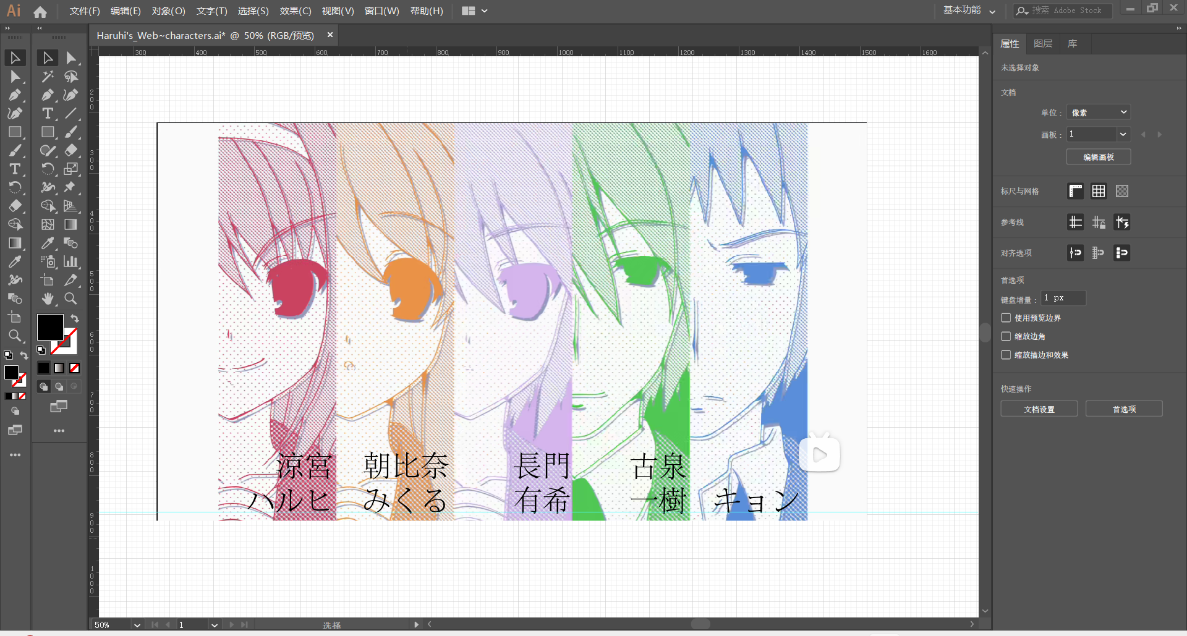Image resolution: width=1187 pixels, height=636 pixels.
Task: Open the 视图(V) menu
Action: pyautogui.click(x=338, y=11)
